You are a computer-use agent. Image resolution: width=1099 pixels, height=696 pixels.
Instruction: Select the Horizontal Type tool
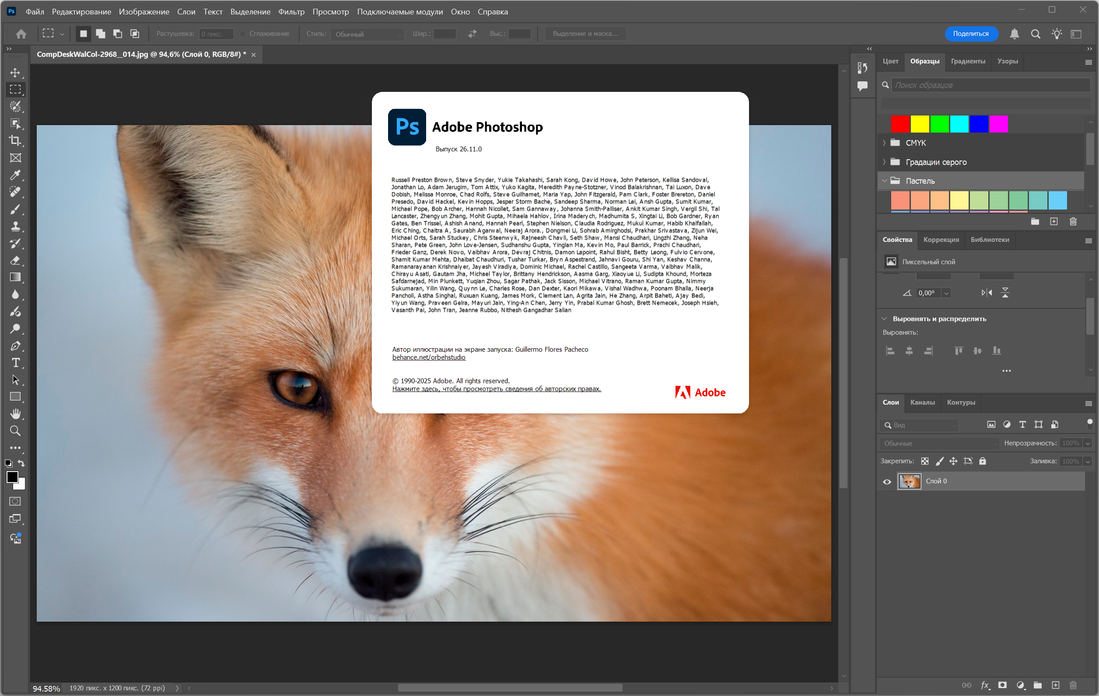(x=15, y=363)
